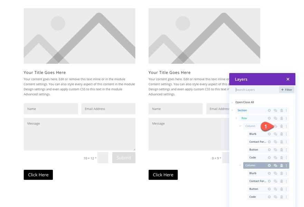Focus the Search Layers field
304x207 pixels.
[254, 90]
